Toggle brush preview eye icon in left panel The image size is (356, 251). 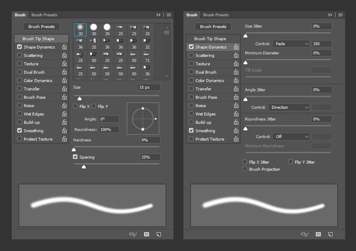click(x=133, y=234)
